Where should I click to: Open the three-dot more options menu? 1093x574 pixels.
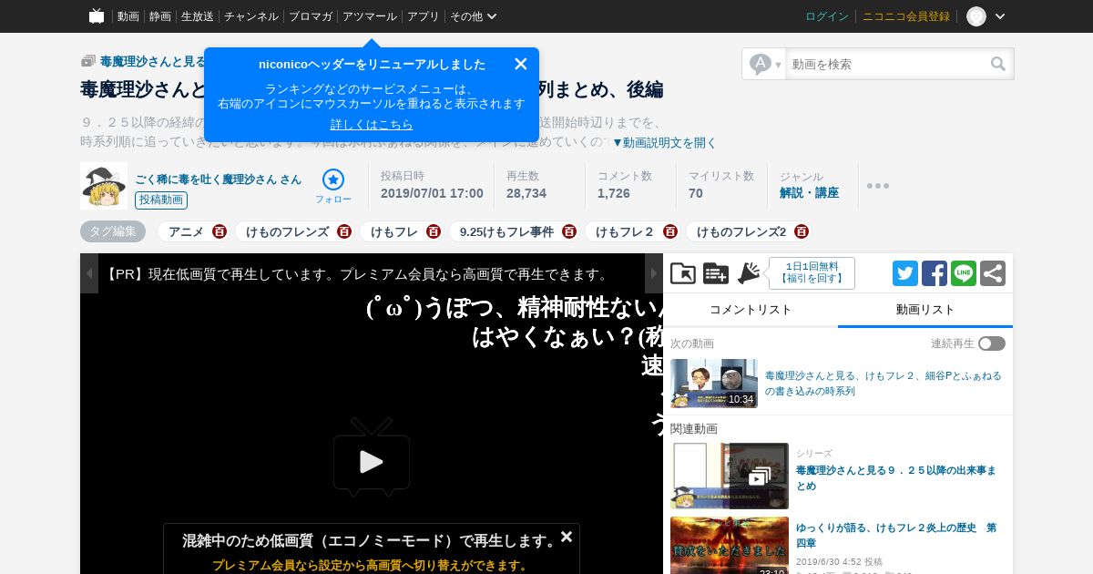[878, 186]
